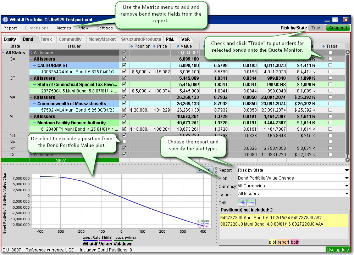Open the Plot type dropdown
354x255 pixels.
(x=293, y=178)
